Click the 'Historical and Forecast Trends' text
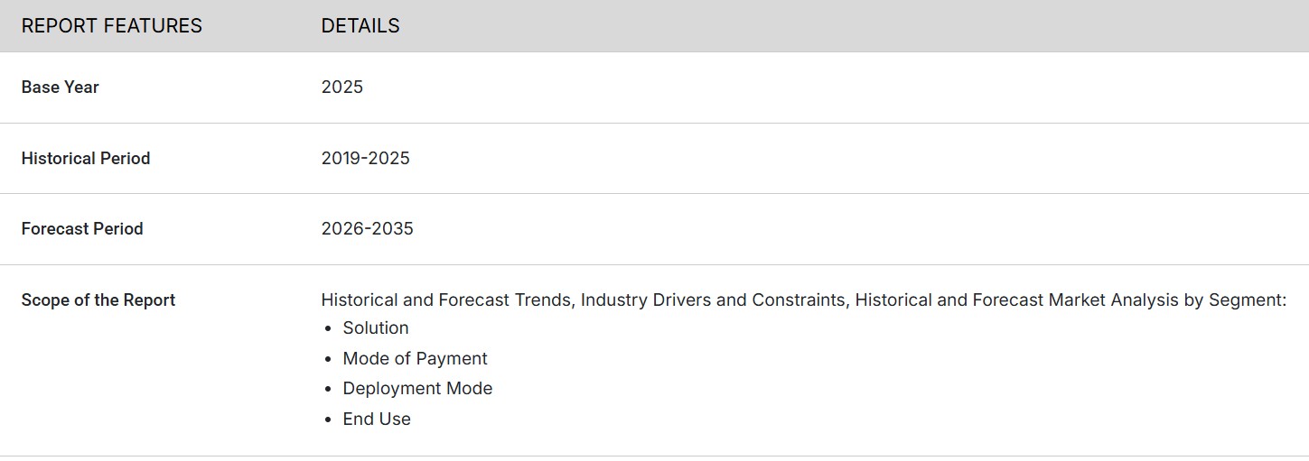The image size is (1309, 461). pos(446,300)
